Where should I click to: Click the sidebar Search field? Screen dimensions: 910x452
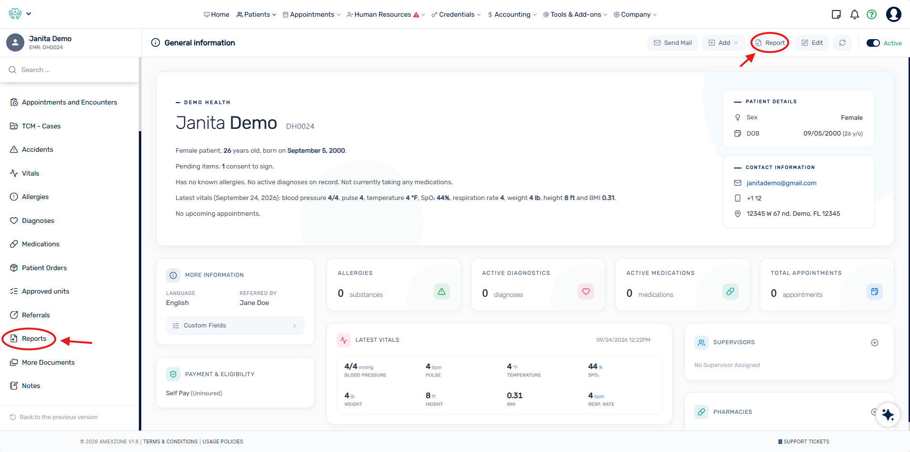pyautogui.click(x=70, y=70)
